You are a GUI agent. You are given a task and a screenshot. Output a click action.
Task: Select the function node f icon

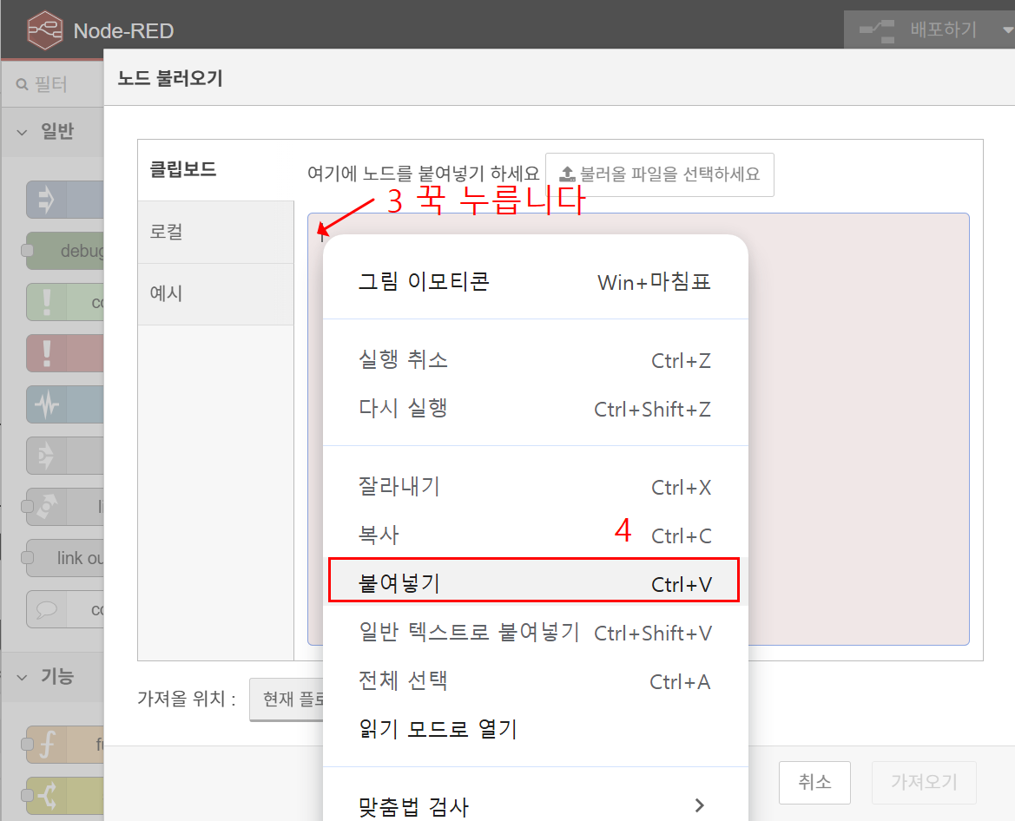46,745
